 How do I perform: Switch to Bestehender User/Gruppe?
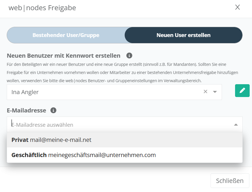(x=66, y=35)
